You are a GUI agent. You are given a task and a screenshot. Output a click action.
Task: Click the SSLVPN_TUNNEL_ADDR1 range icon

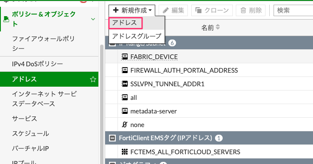[x=125, y=84]
